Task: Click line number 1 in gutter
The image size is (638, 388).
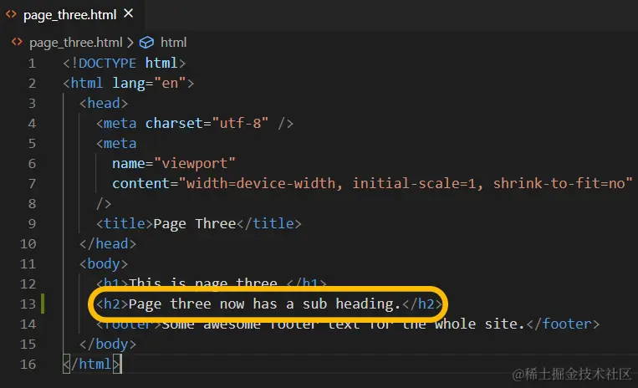Action: coord(32,64)
